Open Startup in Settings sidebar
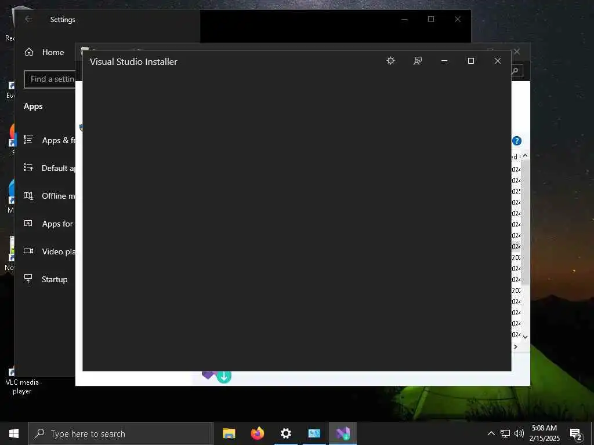Viewport: 594px width, 445px height. [46, 279]
